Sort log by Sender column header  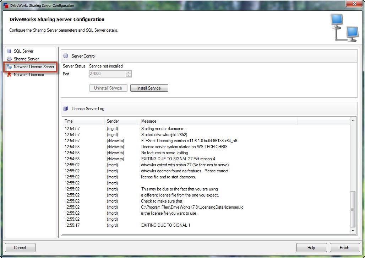point(122,121)
